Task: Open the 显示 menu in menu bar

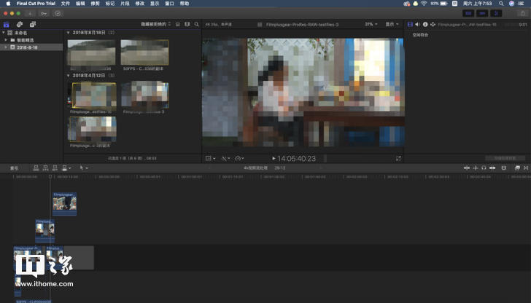Action: (x=155, y=4)
